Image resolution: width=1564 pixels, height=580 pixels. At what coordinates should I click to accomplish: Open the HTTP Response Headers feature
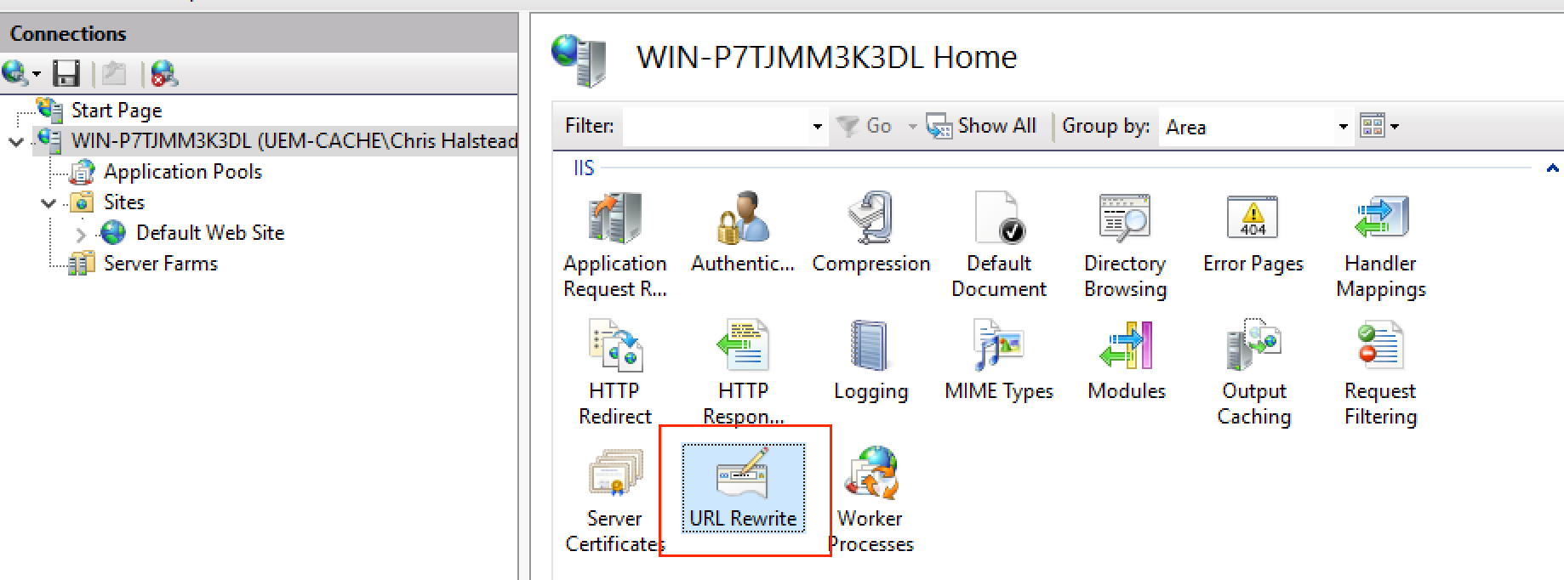click(x=743, y=372)
